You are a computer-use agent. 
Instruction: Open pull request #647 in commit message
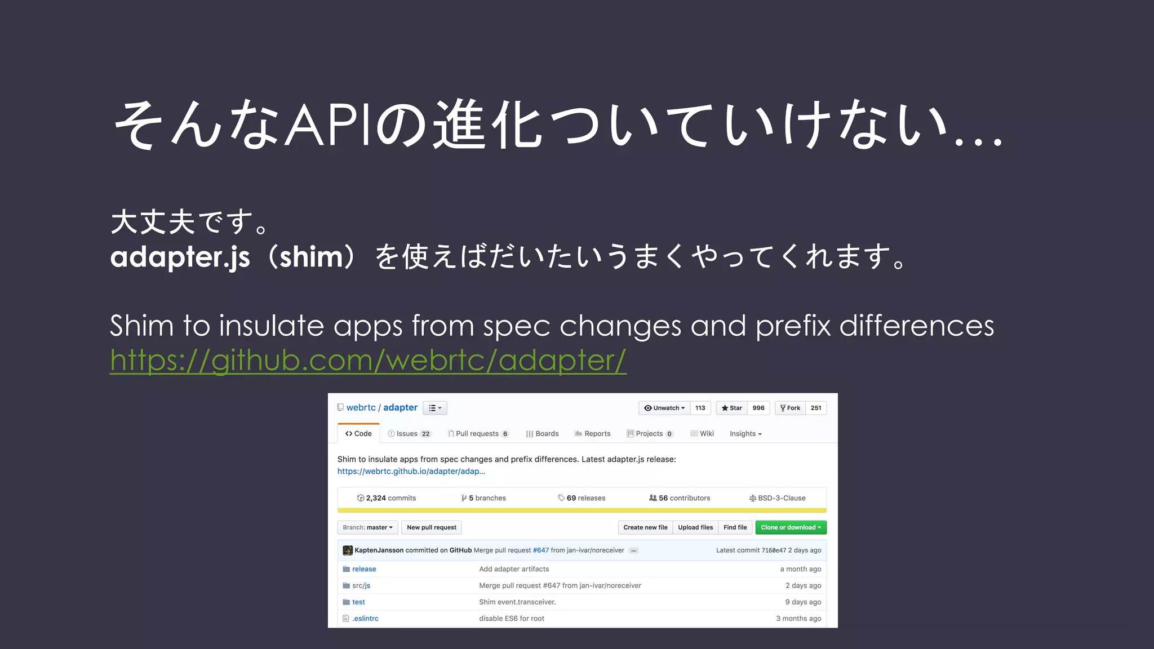pos(541,550)
